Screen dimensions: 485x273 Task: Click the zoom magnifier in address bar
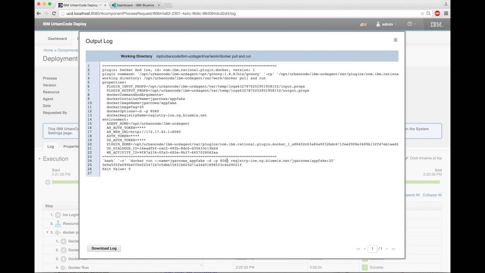pyautogui.click(x=429, y=13)
